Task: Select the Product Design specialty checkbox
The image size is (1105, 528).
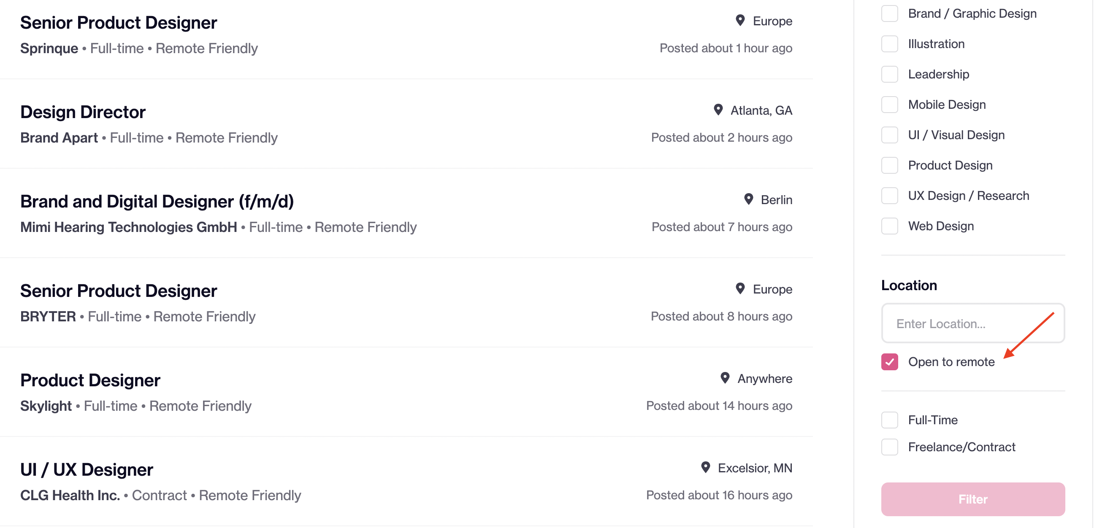Action: point(890,165)
